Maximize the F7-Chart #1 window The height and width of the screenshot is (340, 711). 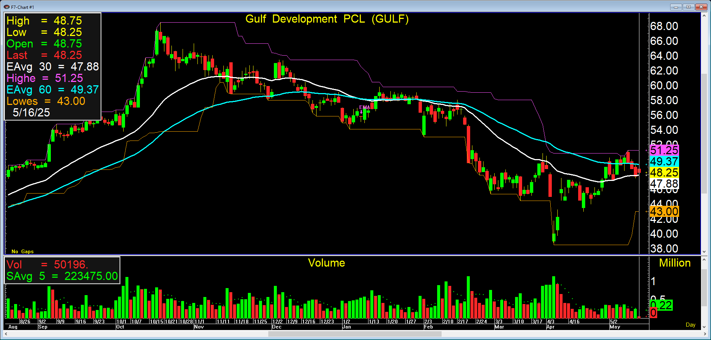point(688,7)
